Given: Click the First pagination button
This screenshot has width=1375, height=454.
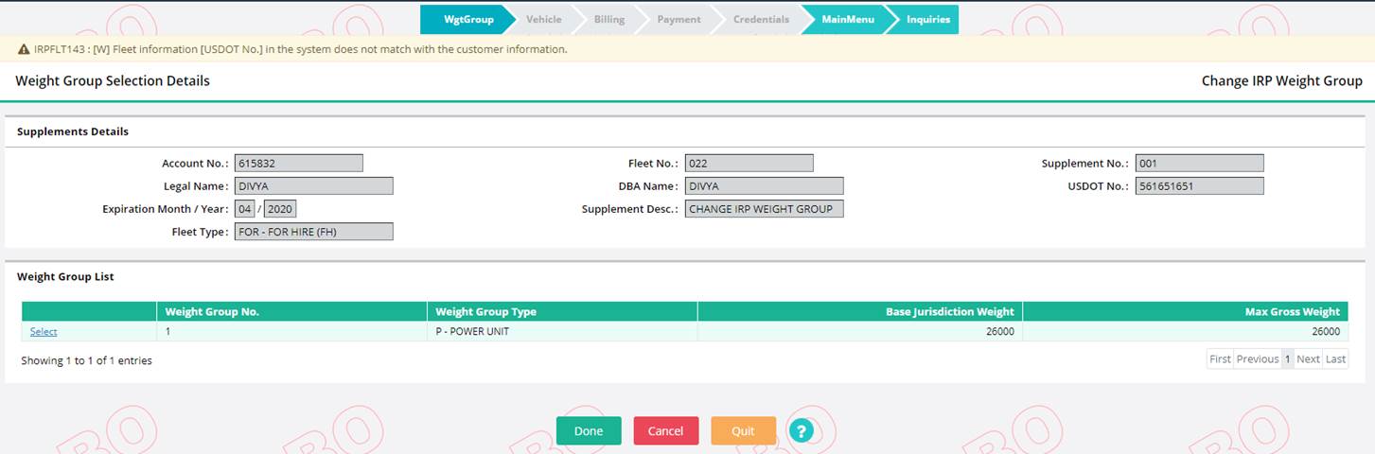Looking at the screenshot, I should pyautogui.click(x=1220, y=359).
